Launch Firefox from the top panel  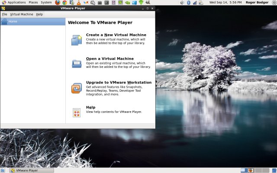(58, 3)
